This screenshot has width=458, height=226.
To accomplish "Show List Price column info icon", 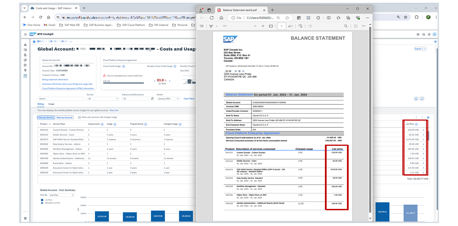I will tap(416, 124).
